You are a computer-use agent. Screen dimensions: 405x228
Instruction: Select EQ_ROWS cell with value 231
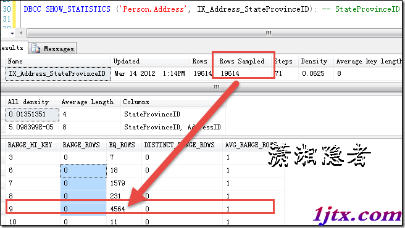tap(124, 196)
